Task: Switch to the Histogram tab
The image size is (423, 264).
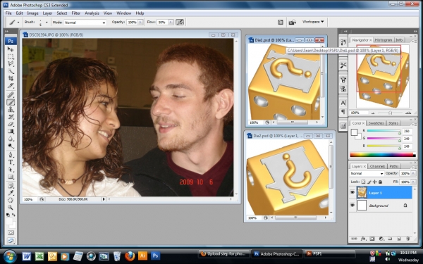Action: (384, 40)
